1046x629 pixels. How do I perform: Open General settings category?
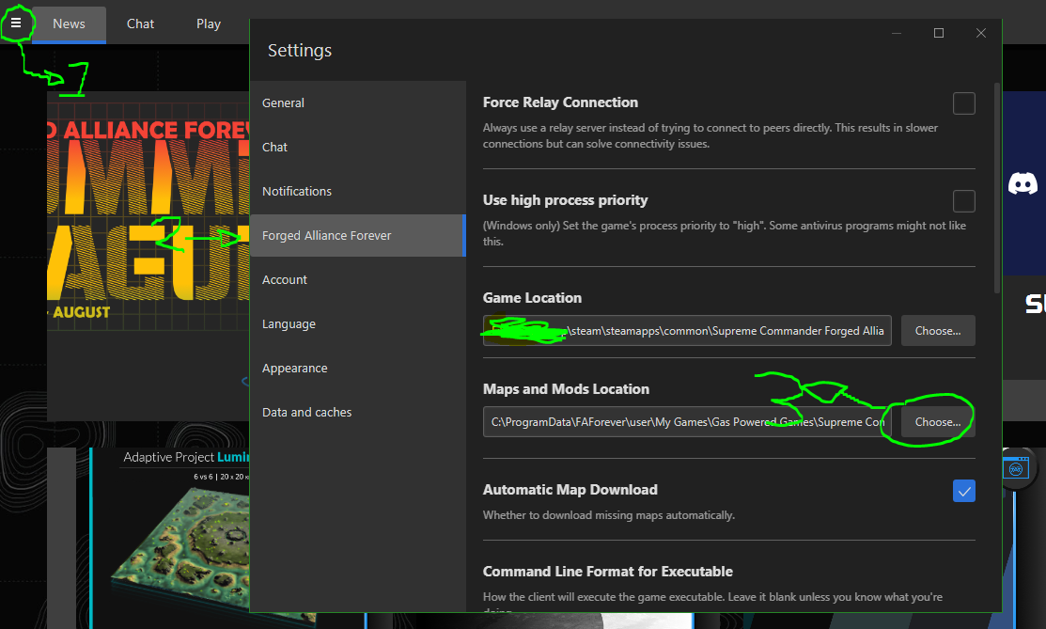[x=357, y=102]
